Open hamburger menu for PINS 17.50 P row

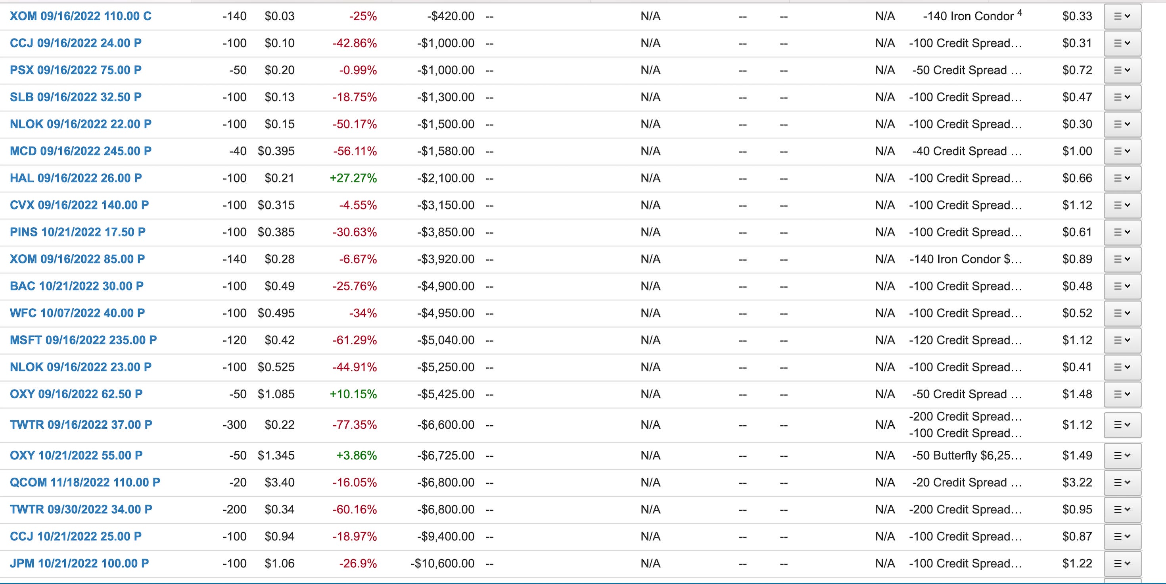pyautogui.click(x=1122, y=232)
